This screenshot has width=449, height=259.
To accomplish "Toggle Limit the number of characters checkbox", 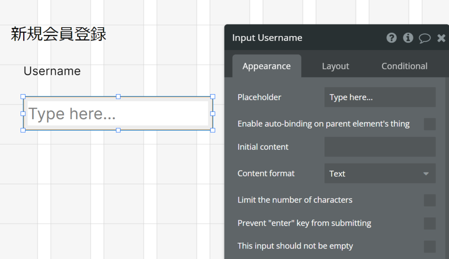I will tap(430, 200).
